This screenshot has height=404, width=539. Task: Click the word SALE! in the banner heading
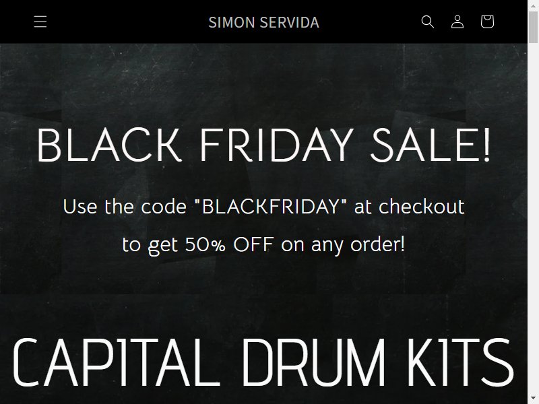[x=431, y=145]
